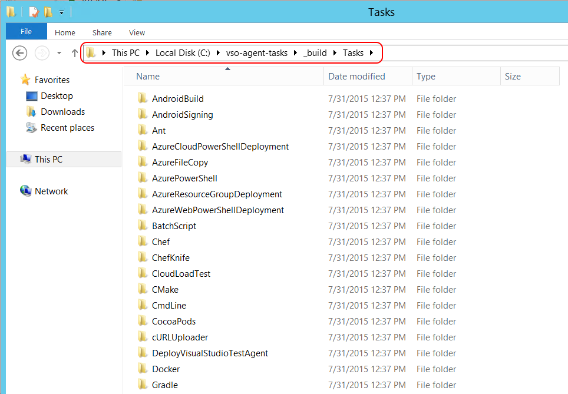The width and height of the screenshot is (568, 394).
Task: Open the File ribbon tab
Action: 26,31
